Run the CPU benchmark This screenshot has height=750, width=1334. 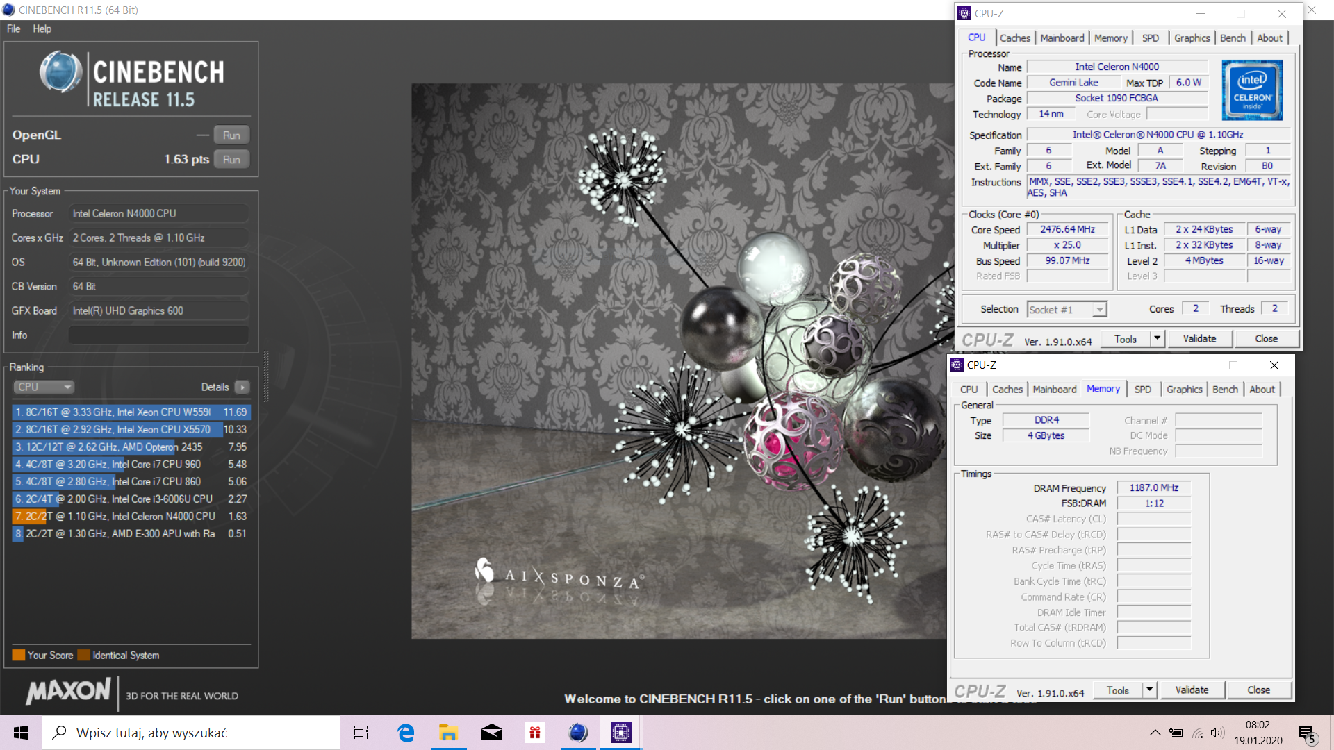coord(231,160)
